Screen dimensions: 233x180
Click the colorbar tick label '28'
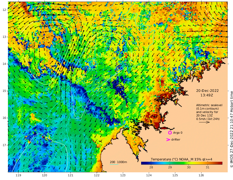click(x=151, y=167)
